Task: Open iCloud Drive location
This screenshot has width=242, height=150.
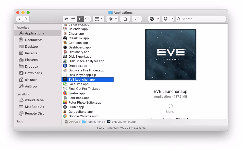Action: pos(38,100)
